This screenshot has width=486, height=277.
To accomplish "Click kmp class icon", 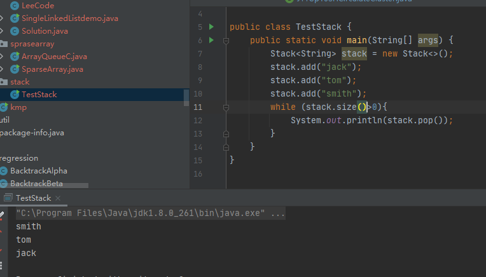I will (x=4, y=107).
